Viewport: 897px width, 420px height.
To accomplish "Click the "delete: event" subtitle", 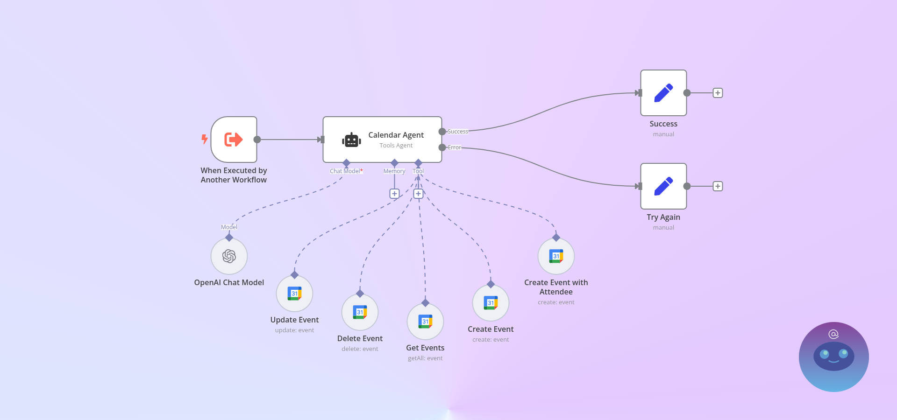I will coord(360,349).
